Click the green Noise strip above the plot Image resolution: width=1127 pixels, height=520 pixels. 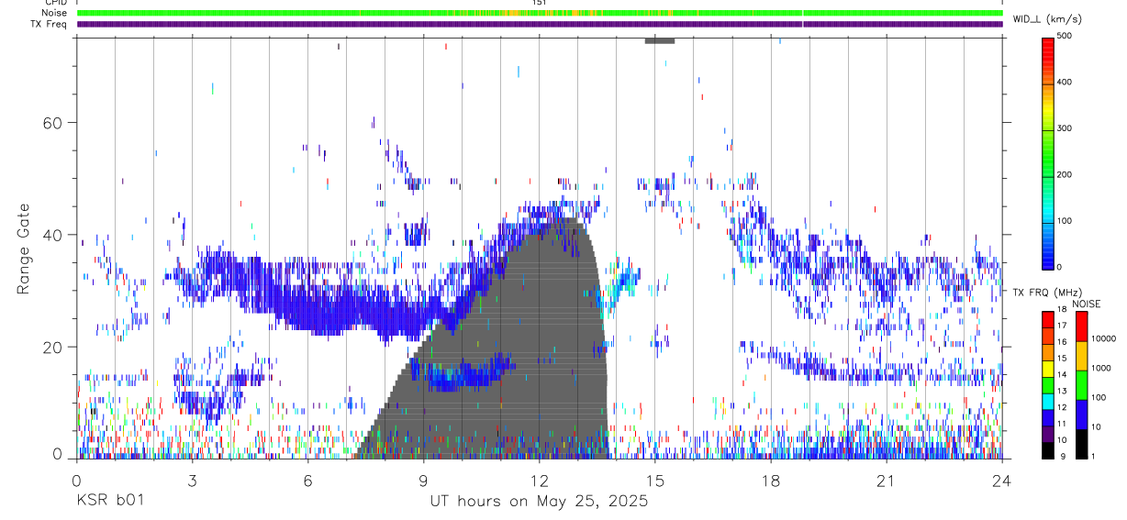coord(539,13)
